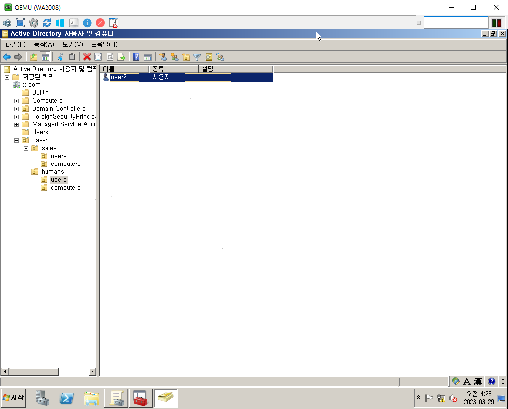This screenshot has height=409, width=508.
Task: Select the Builtin folder in the tree
Action: pos(40,92)
